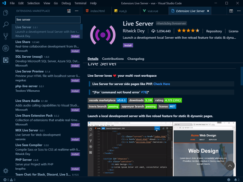Click the errors and warnings status indicator

pos(9,180)
